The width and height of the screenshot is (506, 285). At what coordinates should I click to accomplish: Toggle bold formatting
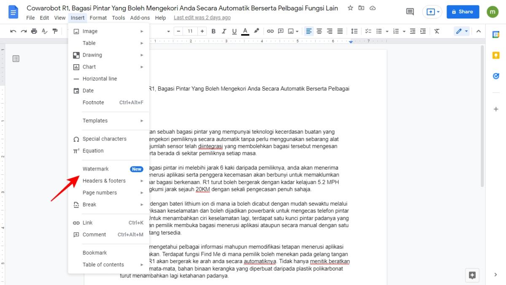pyautogui.click(x=214, y=31)
